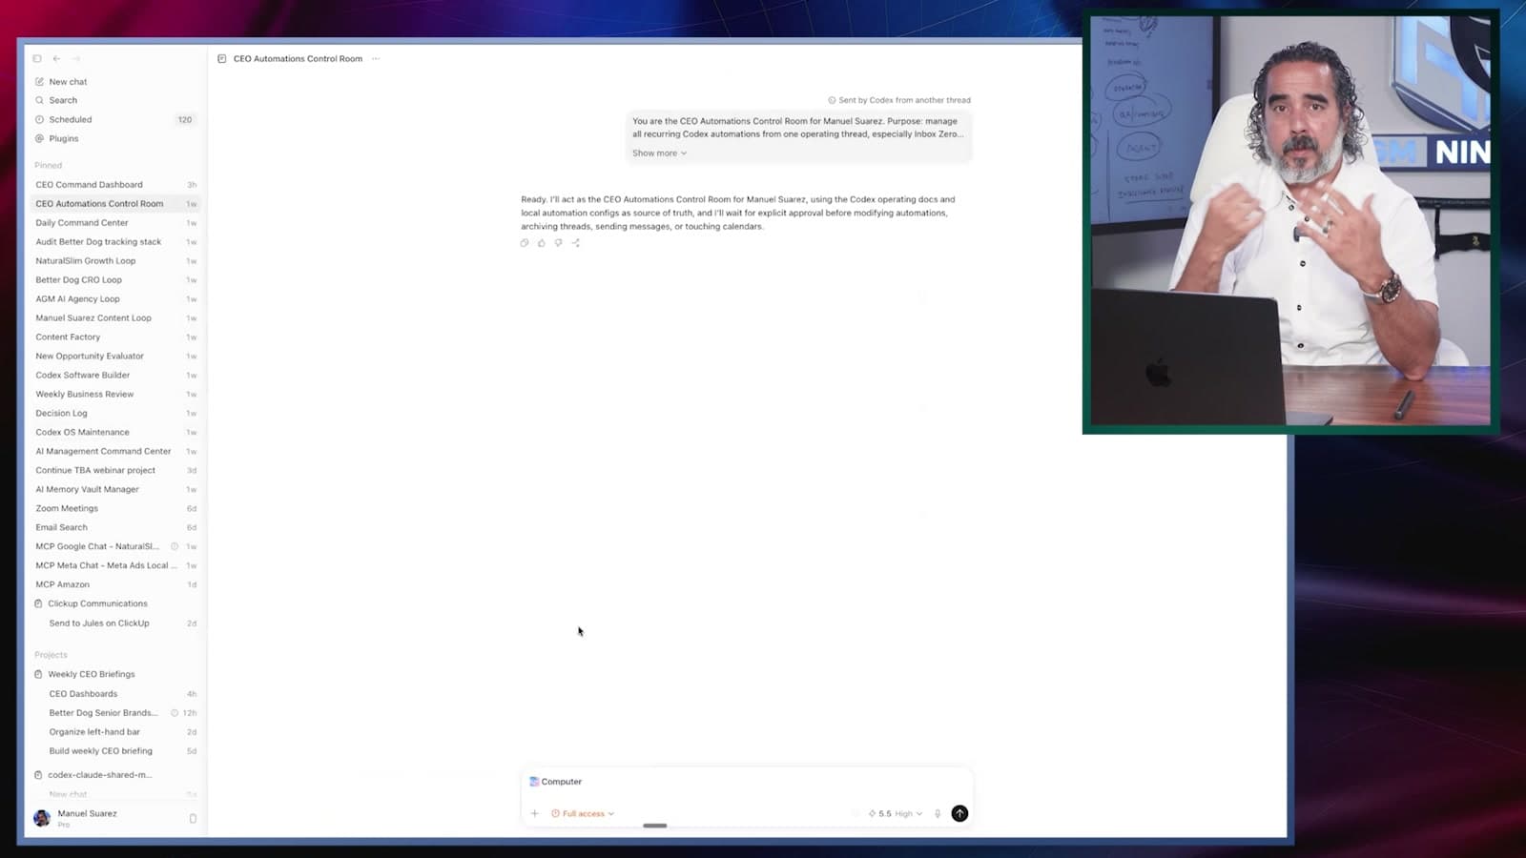Open CEO Command Dashboard thread

[114, 185]
